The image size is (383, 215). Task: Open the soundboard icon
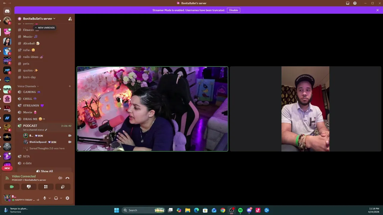pos(63,187)
